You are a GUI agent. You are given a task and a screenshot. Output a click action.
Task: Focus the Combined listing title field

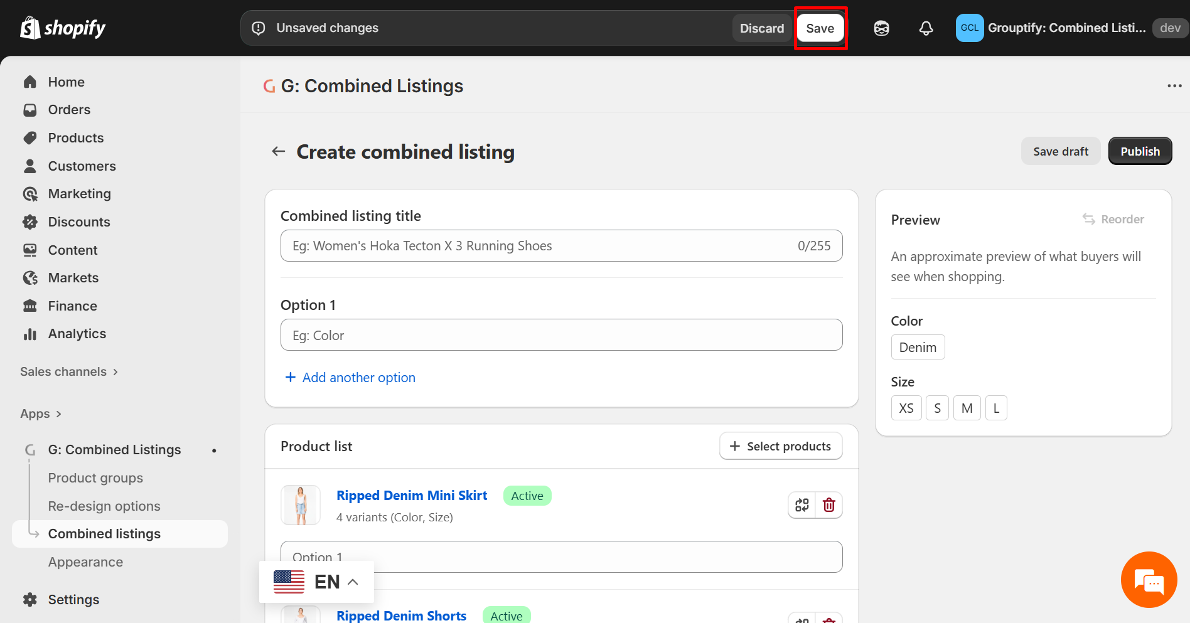561,246
